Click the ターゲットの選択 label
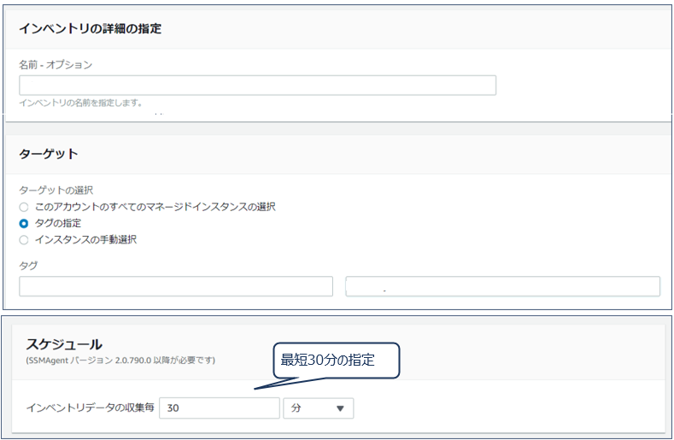The image size is (674, 440). click(56, 191)
